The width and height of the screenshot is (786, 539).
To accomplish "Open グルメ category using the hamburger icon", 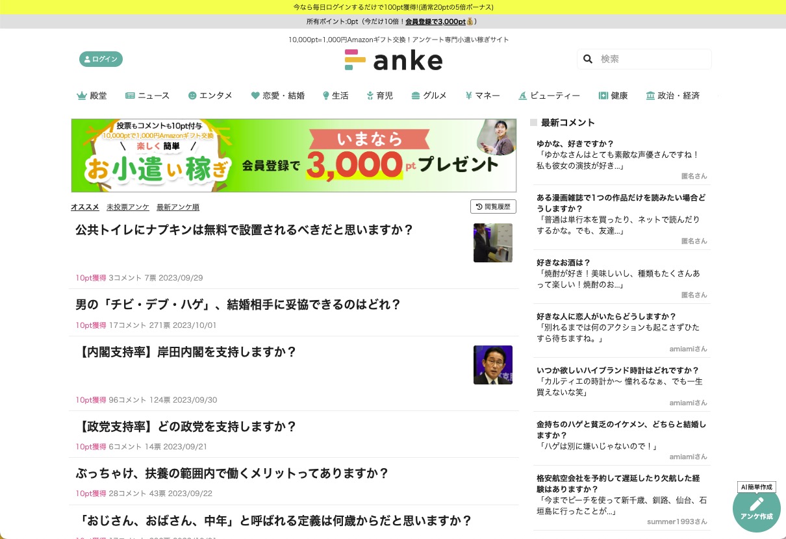I will tap(415, 95).
